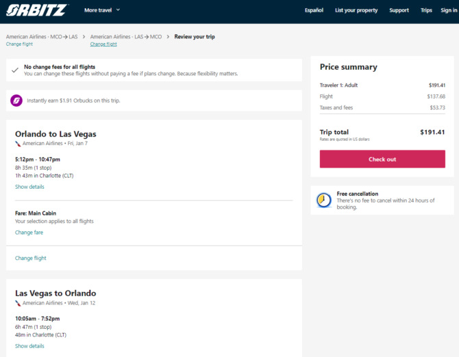Show details for Las Vegas to Orlando
Image resolution: width=459 pixels, height=357 pixels.
coord(29,346)
